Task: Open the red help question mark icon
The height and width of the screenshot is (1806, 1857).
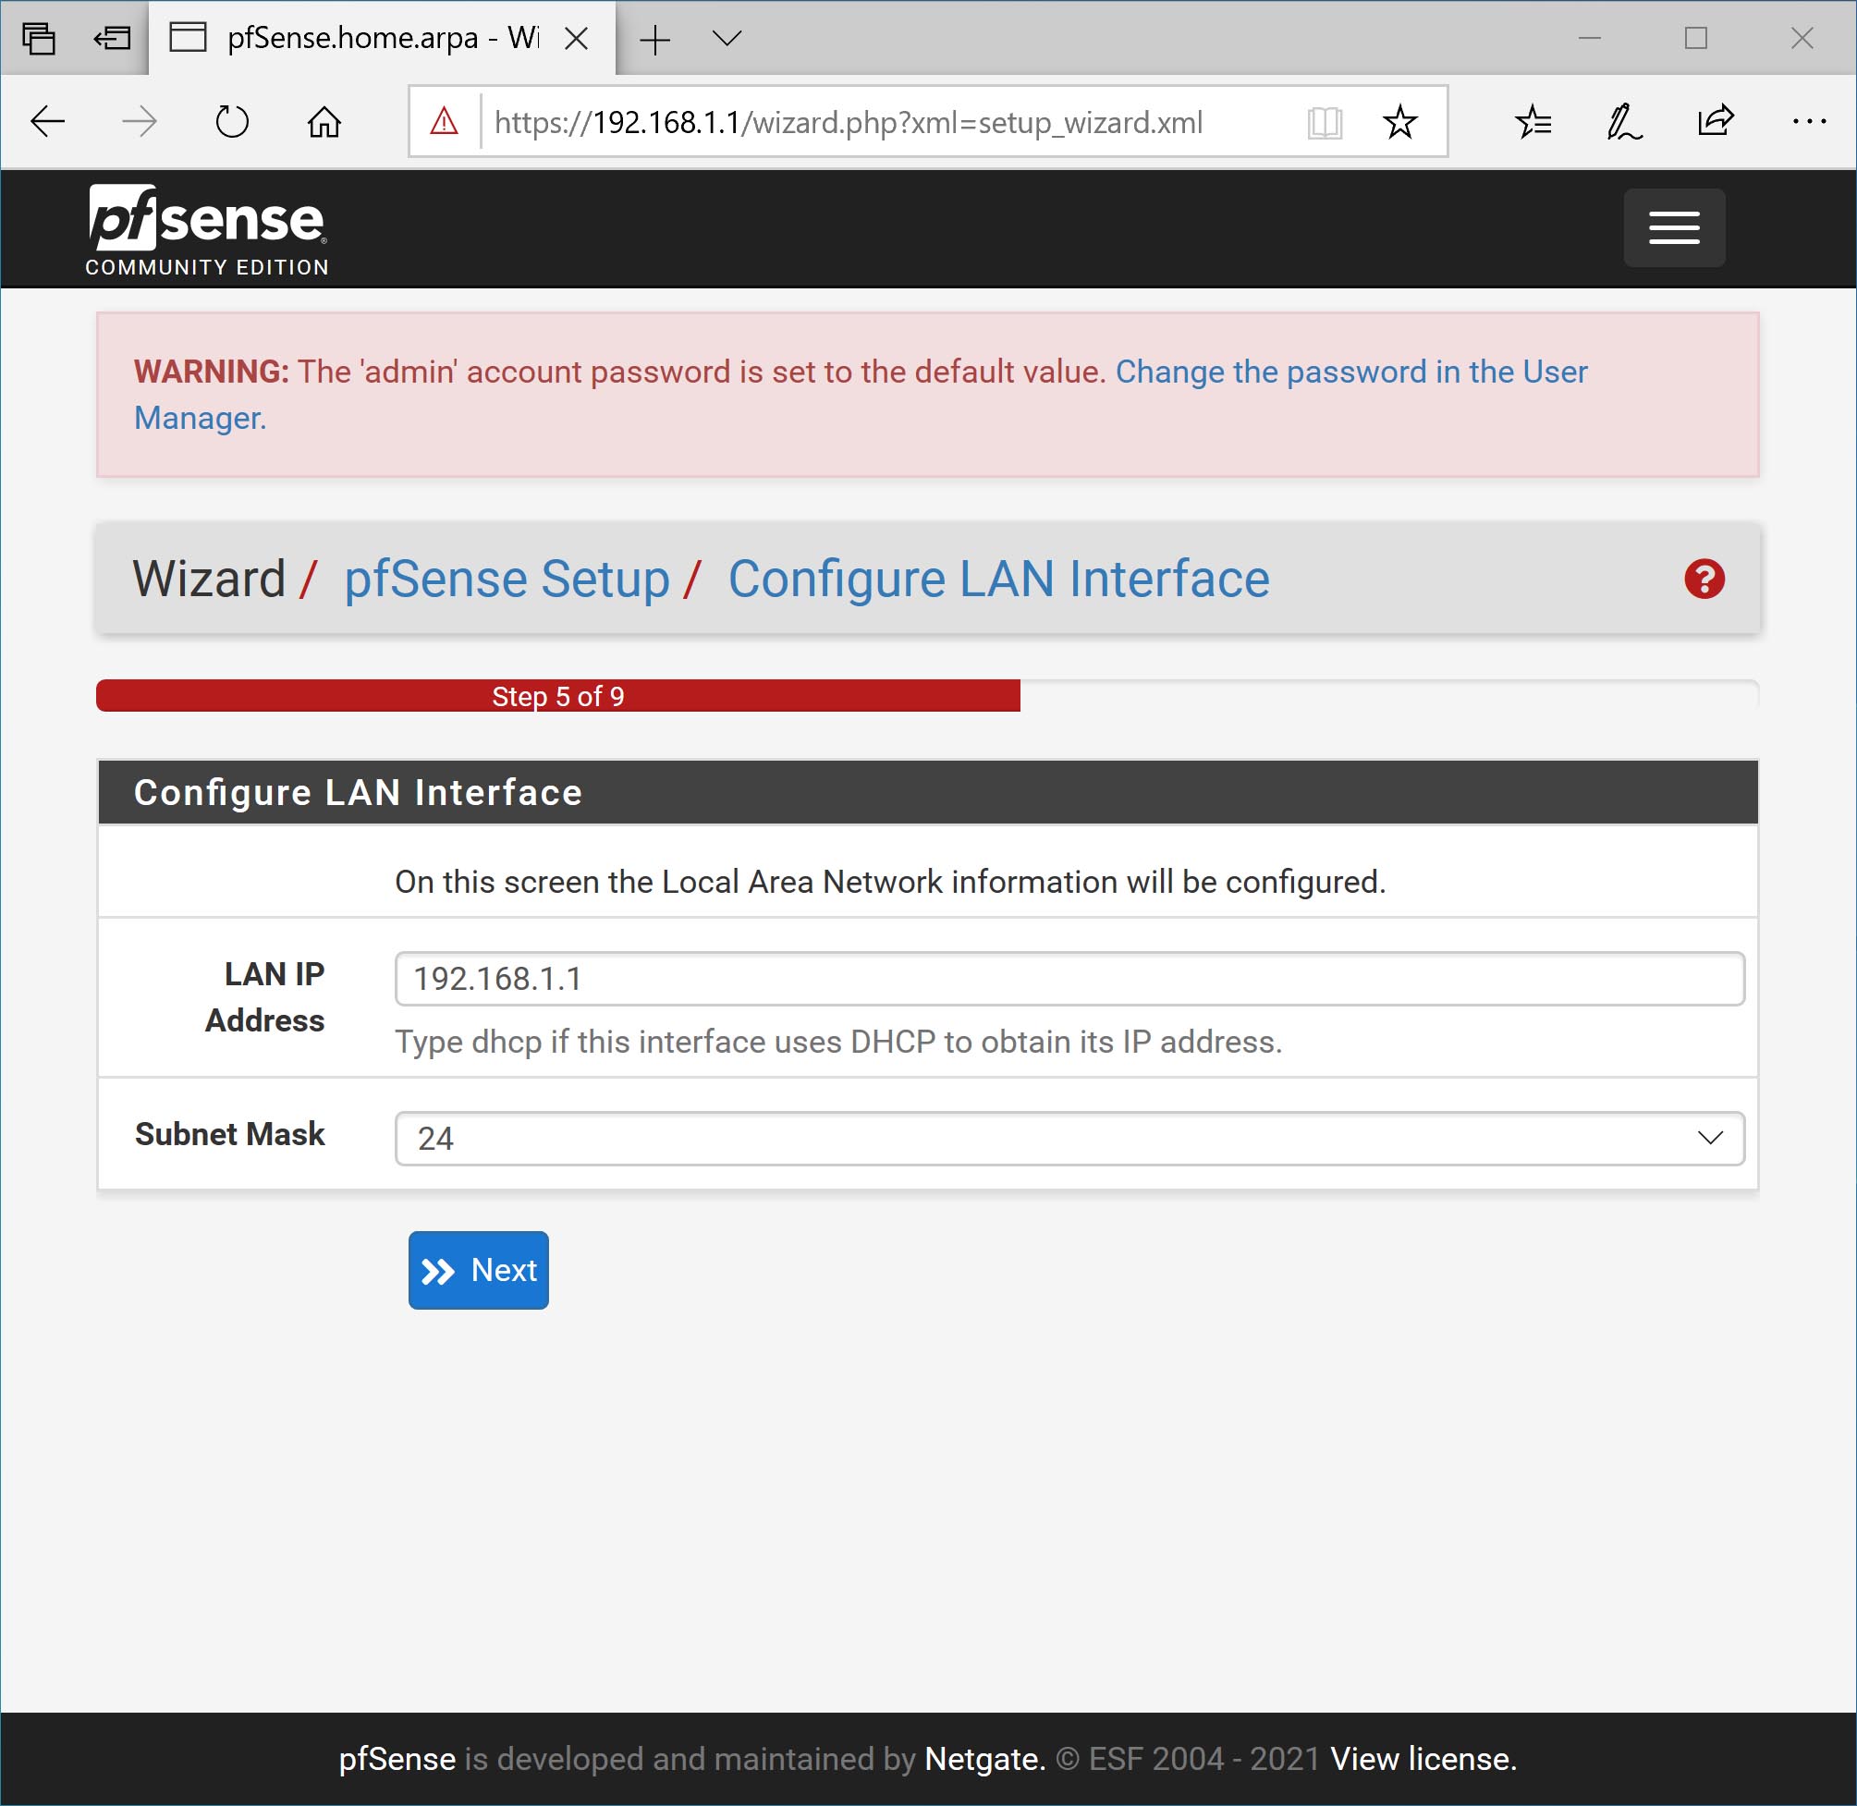Action: point(1704,579)
